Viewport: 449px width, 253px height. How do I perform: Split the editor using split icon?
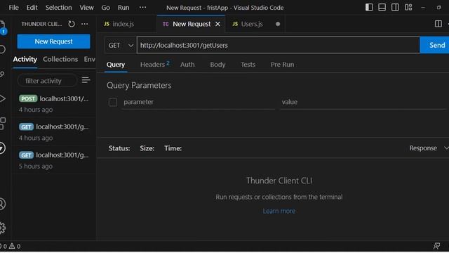[438, 24]
